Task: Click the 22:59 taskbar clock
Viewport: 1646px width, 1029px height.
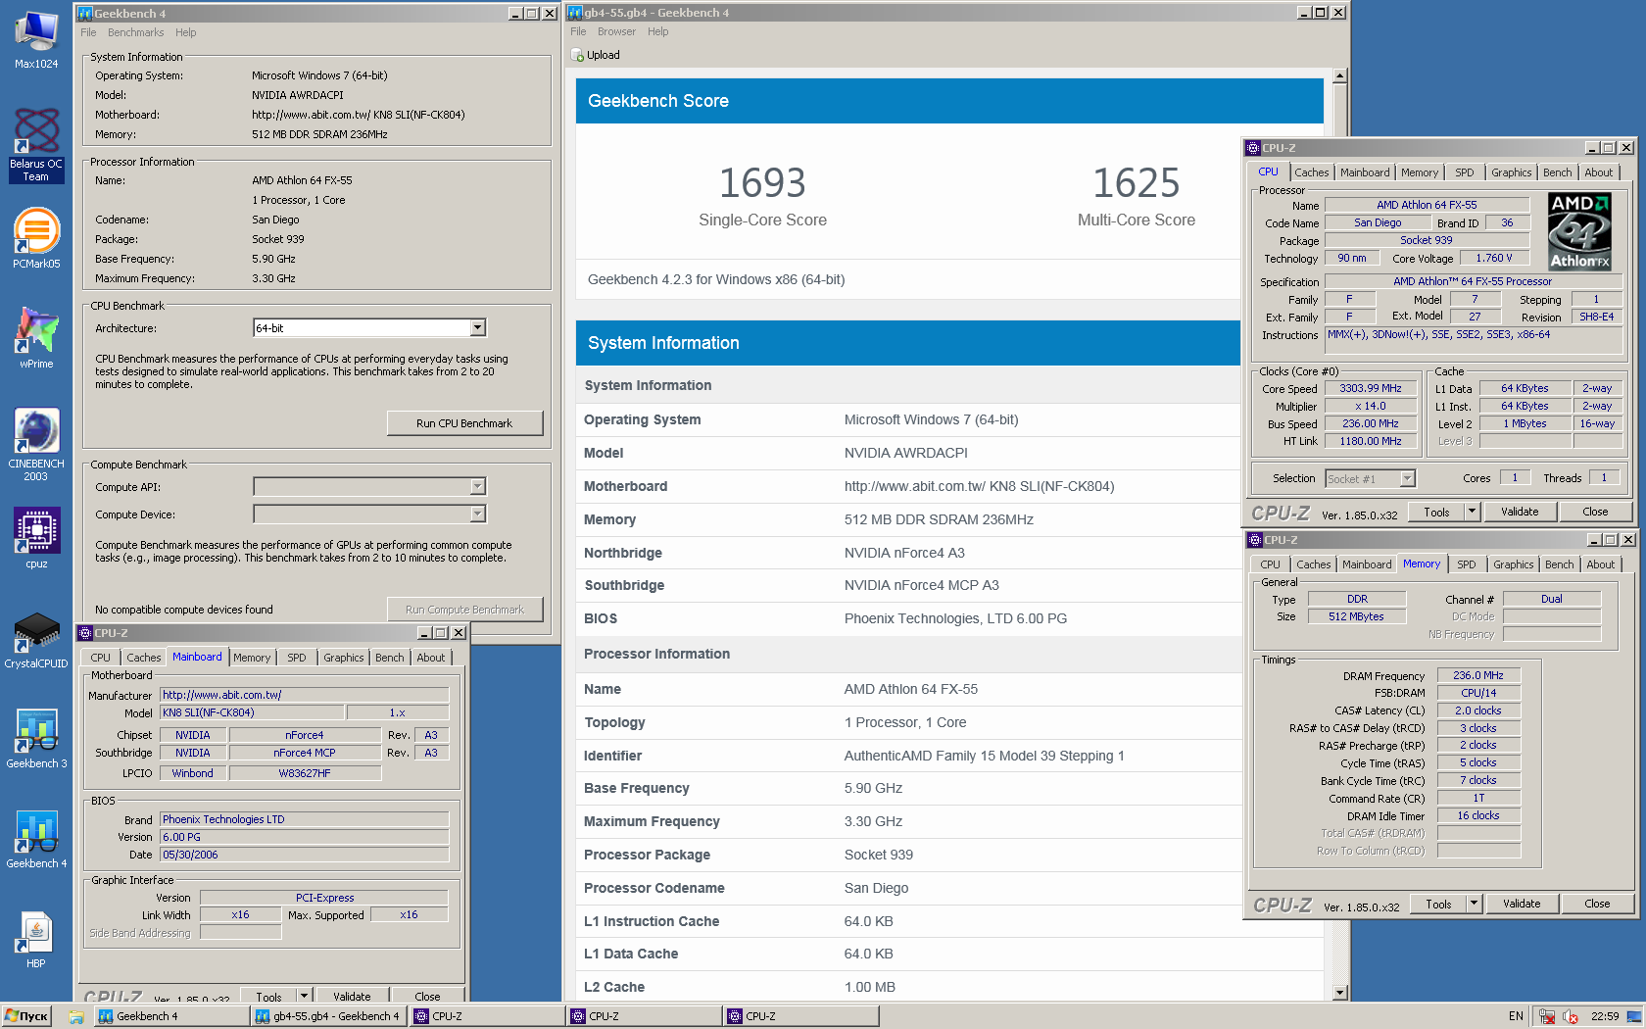Action: point(1605,1016)
